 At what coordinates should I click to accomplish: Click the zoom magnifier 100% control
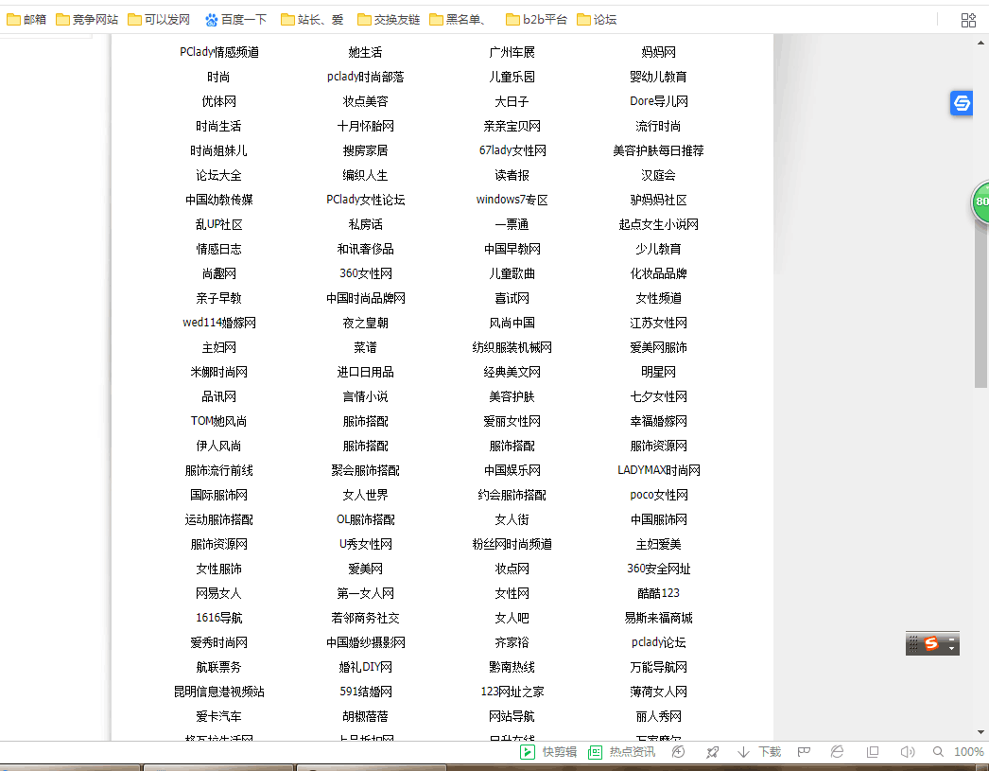pos(958,751)
